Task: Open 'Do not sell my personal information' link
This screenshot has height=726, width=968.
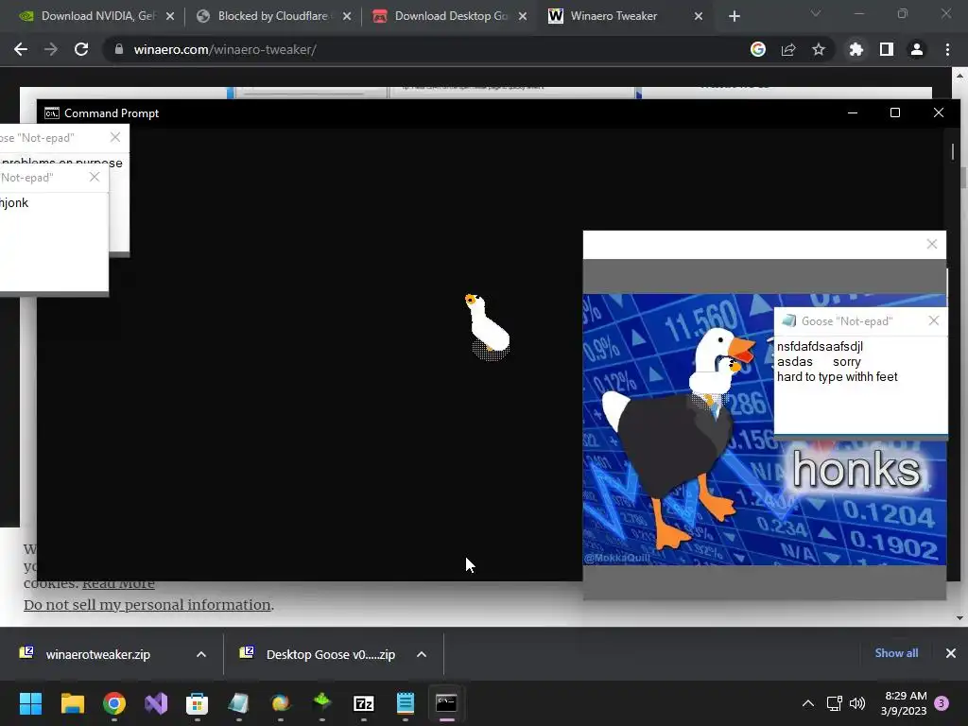Action: (147, 605)
